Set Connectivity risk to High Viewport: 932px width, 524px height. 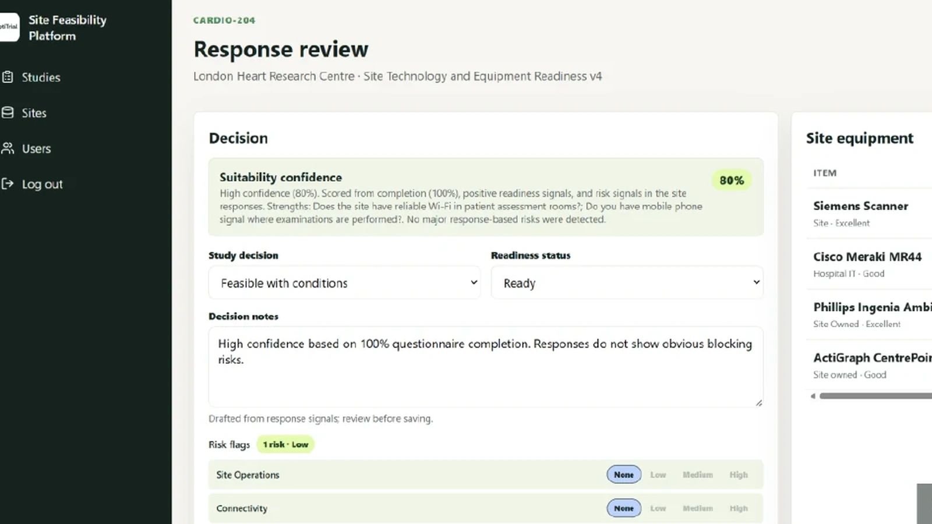[739, 508]
